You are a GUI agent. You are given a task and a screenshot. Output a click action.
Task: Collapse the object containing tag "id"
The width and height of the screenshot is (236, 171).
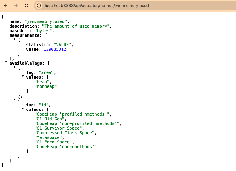[15, 99]
